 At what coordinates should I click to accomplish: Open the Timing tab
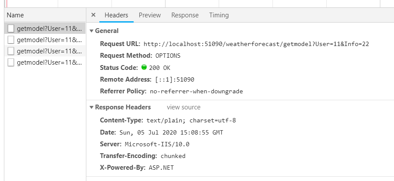pos(219,15)
